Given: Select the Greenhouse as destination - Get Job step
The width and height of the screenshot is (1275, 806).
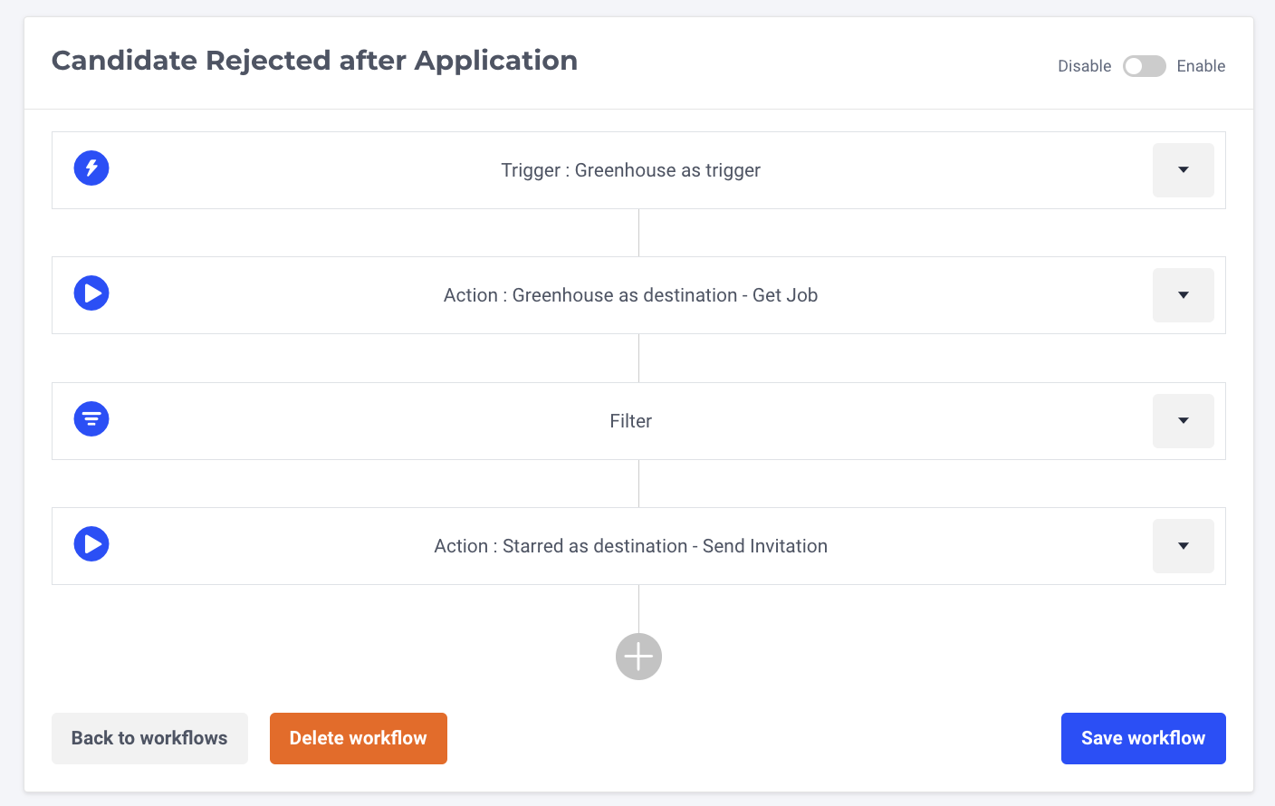Looking at the screenshot, I should tap(630, 295).
